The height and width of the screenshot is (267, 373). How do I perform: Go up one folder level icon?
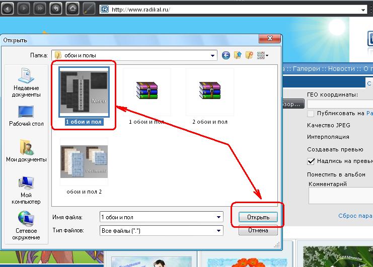pos(238,55)
